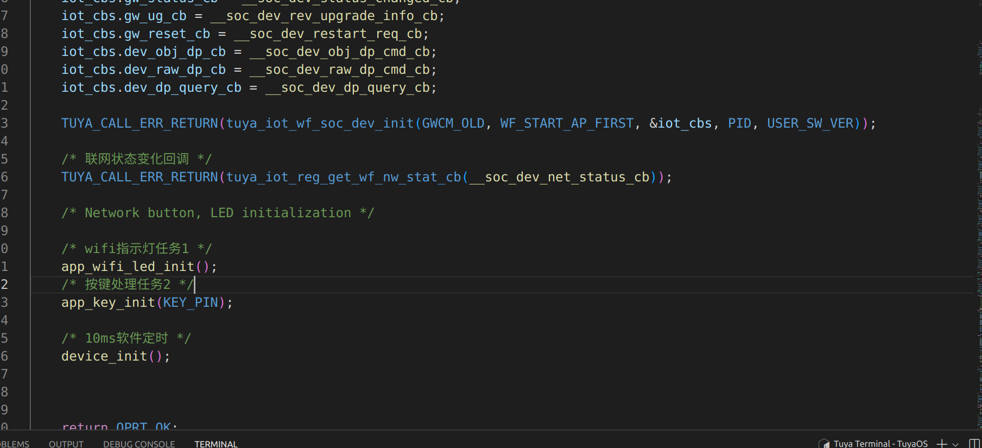Switch to the DEBUG CONSOLE tab

point(139,444)
